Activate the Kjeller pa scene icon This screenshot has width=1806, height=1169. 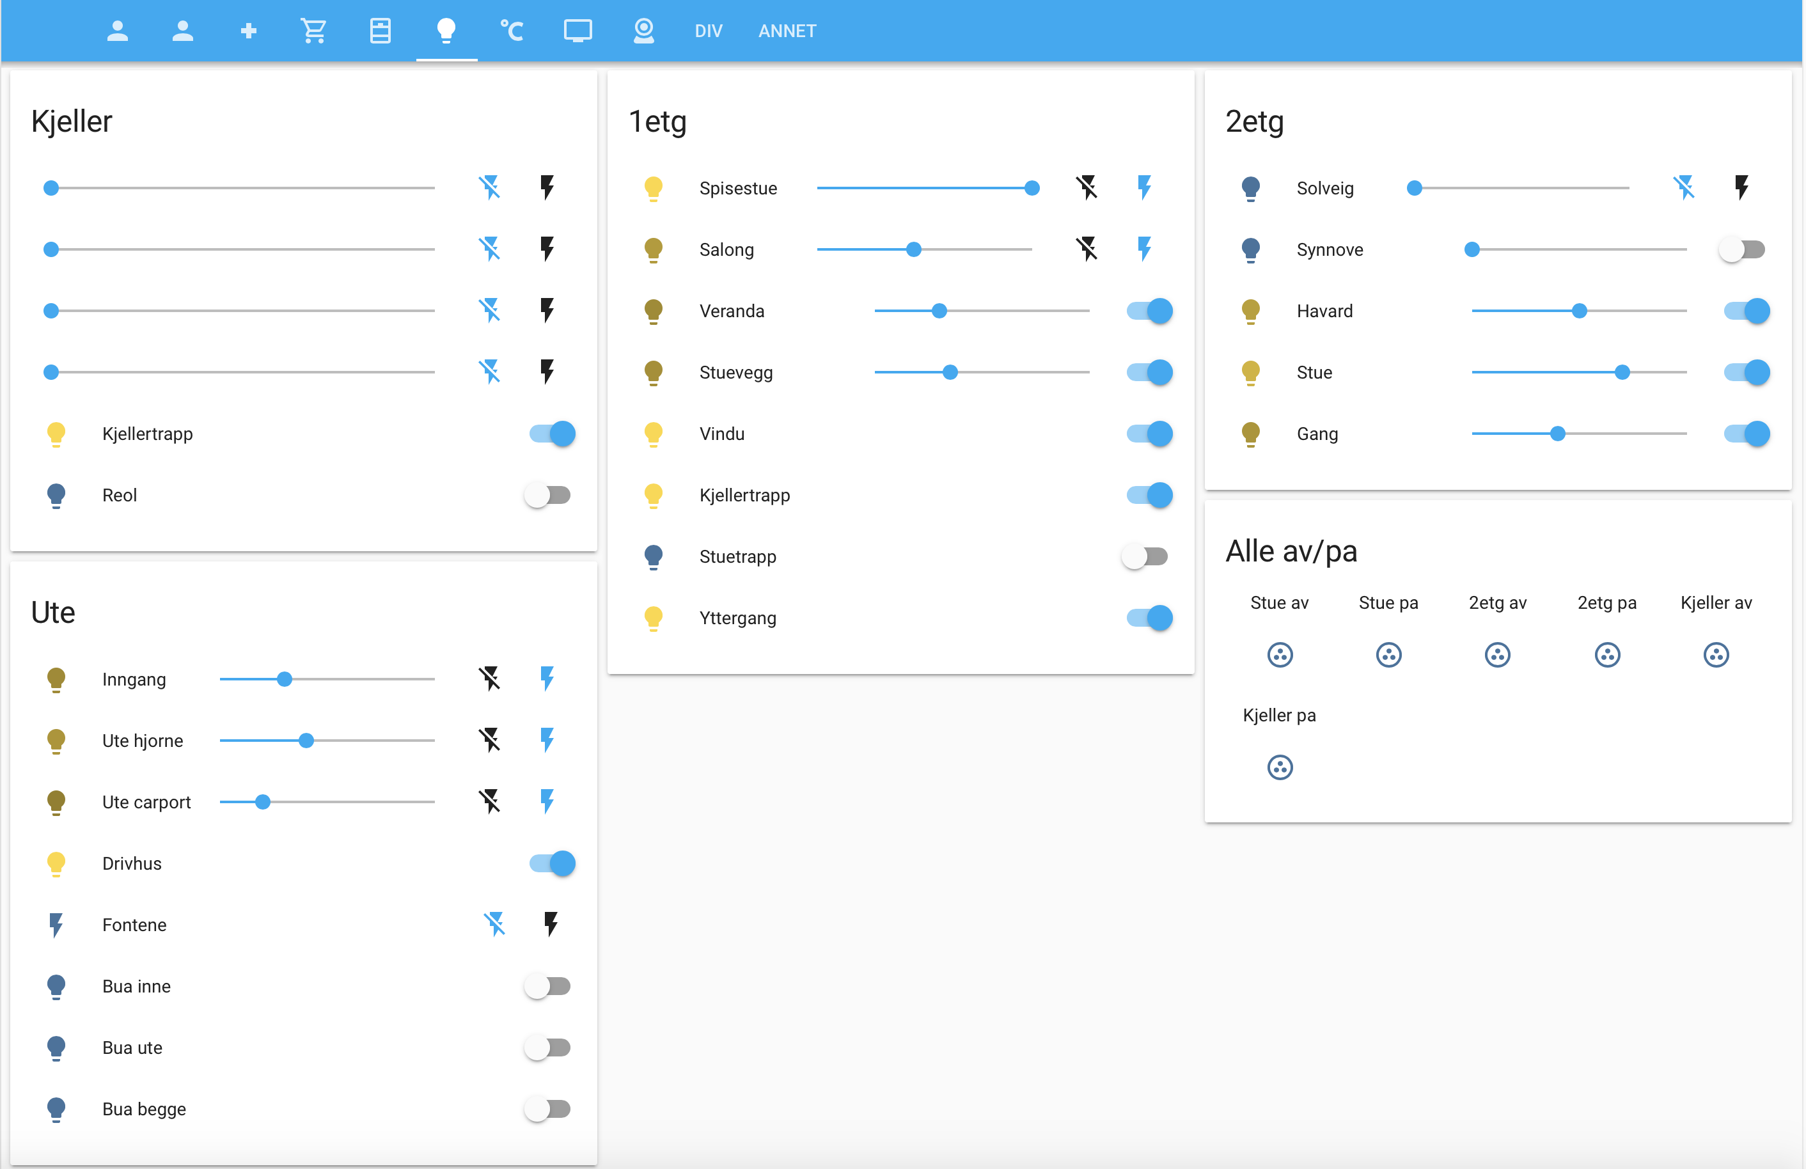[x=1280, y=767]
